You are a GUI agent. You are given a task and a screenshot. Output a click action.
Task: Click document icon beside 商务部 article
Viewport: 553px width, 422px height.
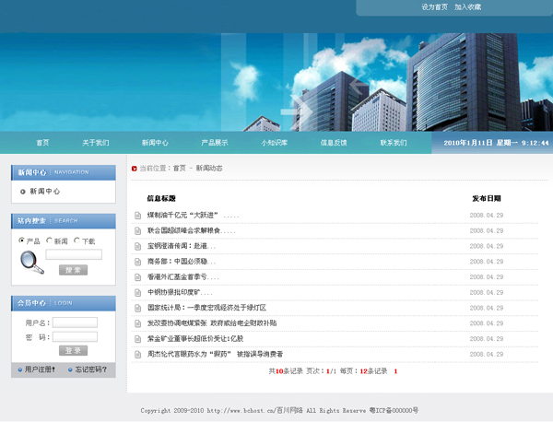tap(138, 261)
